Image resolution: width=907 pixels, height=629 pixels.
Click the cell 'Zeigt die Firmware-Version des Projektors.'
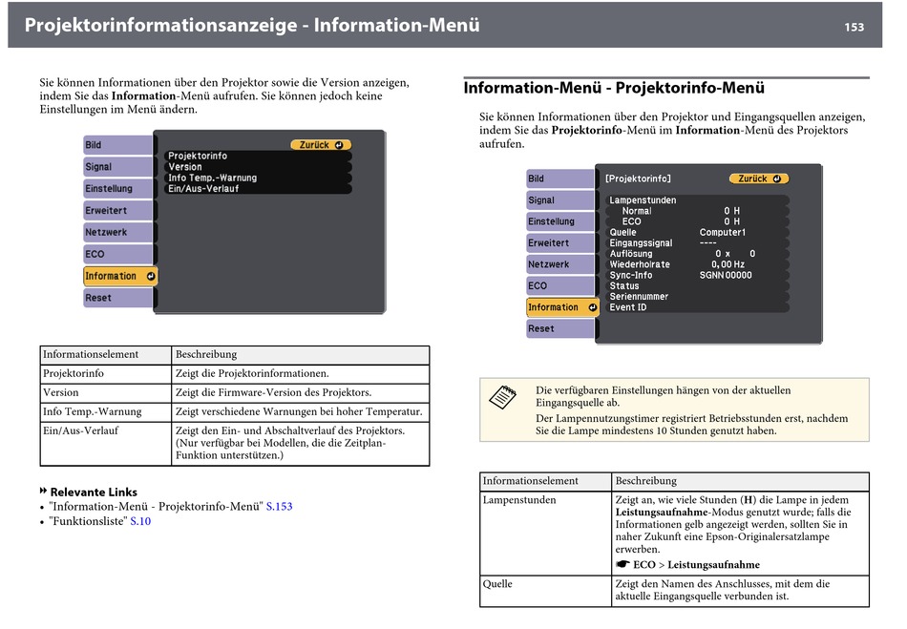click(300, 393)
